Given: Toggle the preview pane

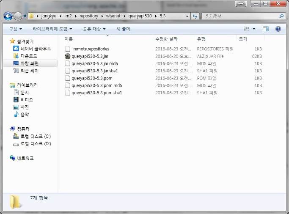Looking at the screenshot, I should [x=265, y=29].
